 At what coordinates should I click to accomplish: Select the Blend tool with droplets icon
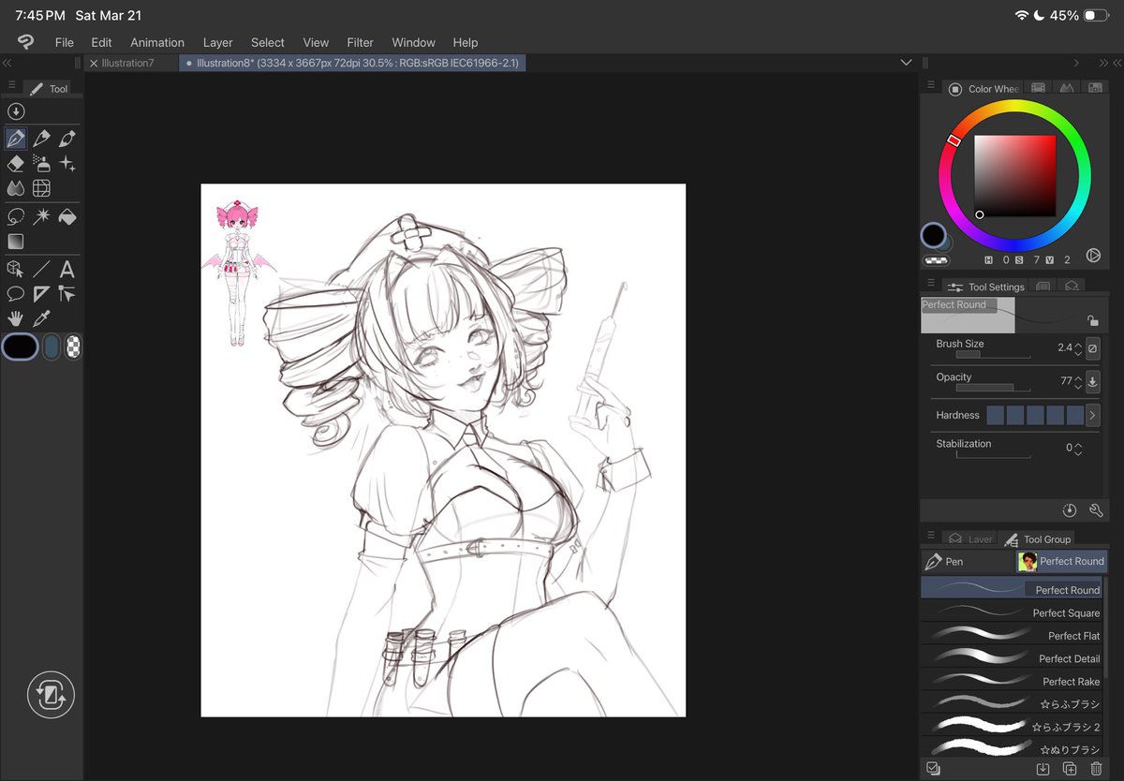tap(16, 188)
